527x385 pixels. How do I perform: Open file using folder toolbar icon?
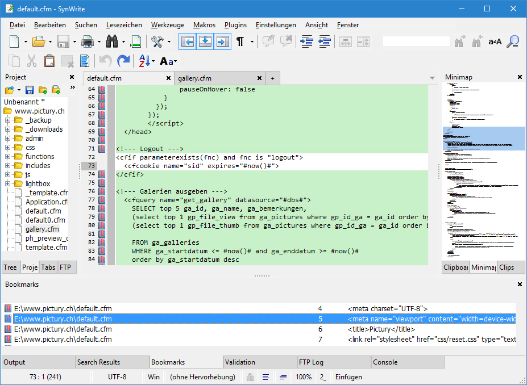(x=38, y=41)
